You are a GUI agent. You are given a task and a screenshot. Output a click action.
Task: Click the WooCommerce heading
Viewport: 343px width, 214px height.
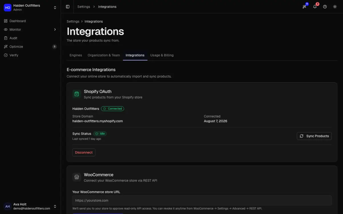point(99,175)
